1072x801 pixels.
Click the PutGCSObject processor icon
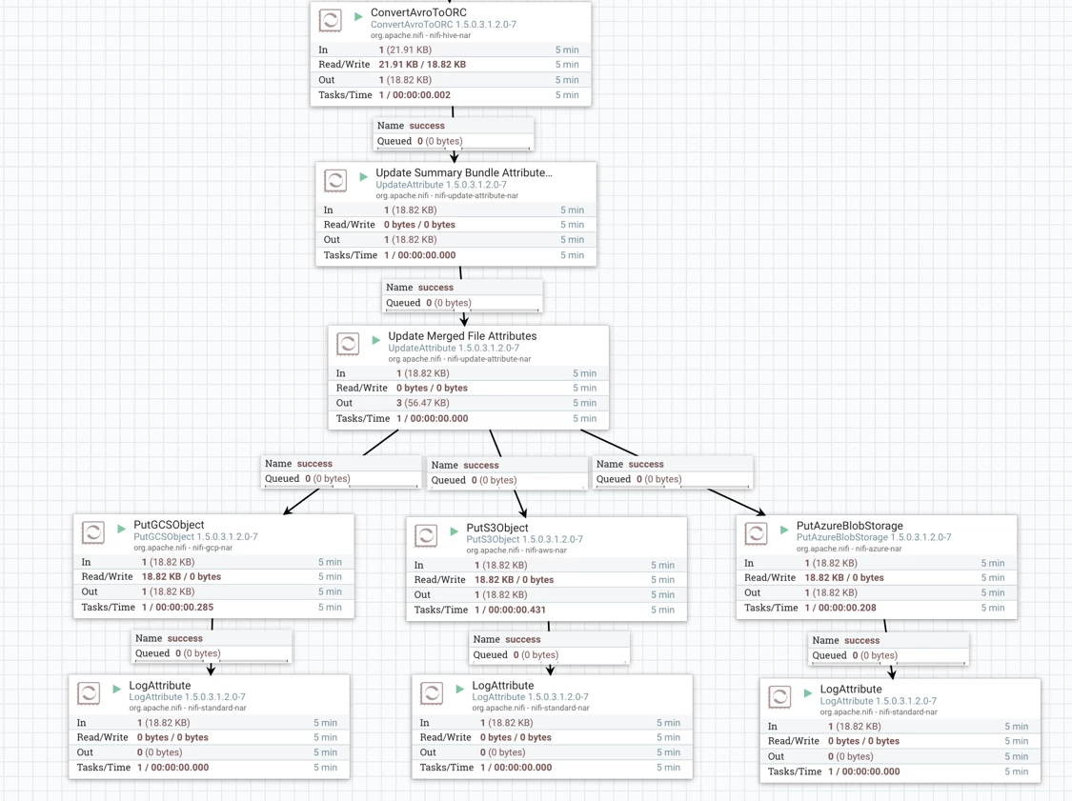point(93,532)
